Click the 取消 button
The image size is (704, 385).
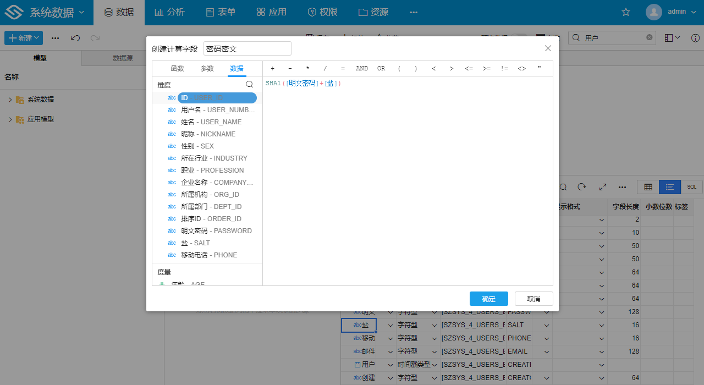click(533, 299)
